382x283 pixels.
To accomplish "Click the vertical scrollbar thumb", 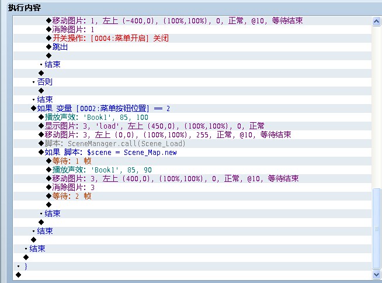I will pos(376,229).
